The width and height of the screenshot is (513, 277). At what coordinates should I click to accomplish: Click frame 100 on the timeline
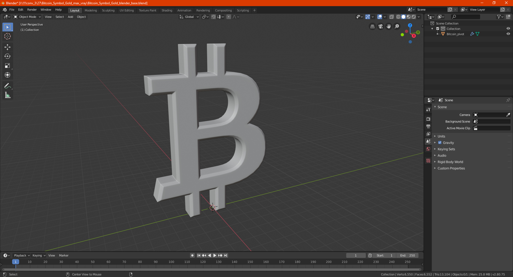click(x=172, y=262)
